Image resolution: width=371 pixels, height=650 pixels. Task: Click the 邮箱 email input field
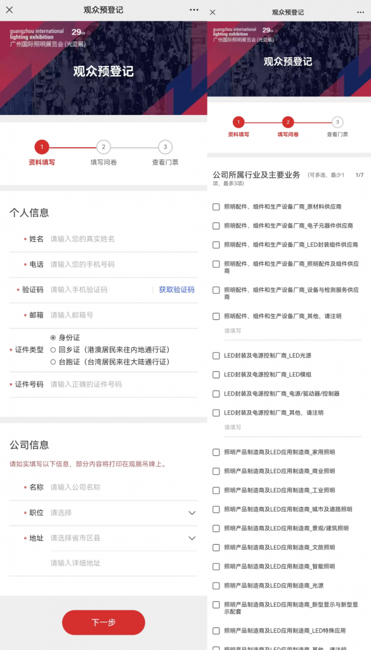124,315
